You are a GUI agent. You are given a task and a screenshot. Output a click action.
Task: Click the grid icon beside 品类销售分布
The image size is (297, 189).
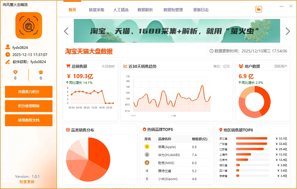click(x=68, y=130)
